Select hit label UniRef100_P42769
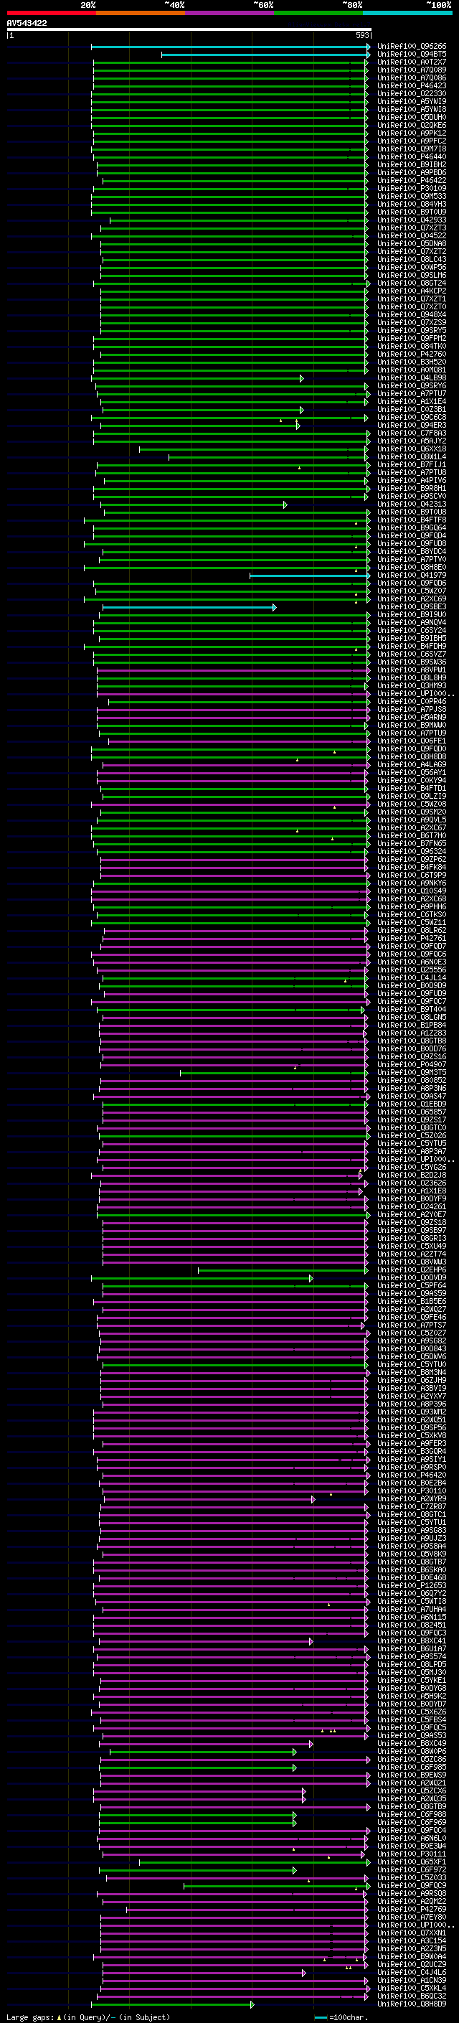This screenshot has height=2023, width=459. (x=411, y=1909)
